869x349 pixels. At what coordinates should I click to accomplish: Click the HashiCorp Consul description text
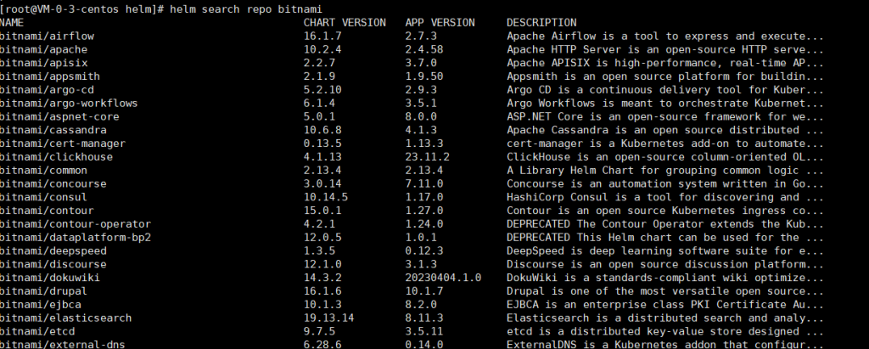click(664, 195)
